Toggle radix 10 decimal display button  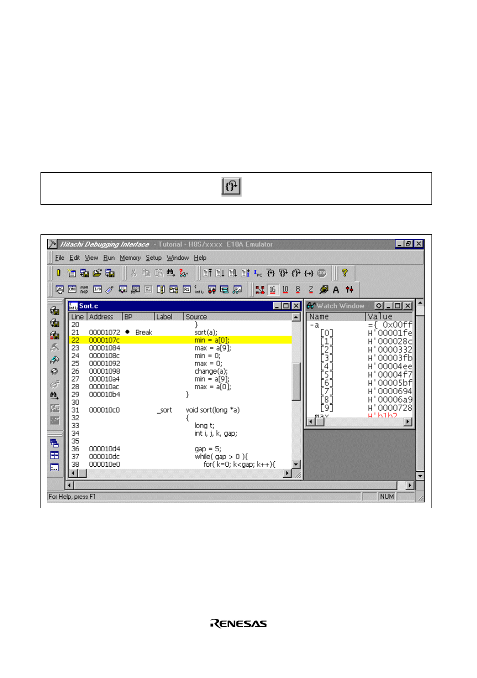(x=285, y=290)
